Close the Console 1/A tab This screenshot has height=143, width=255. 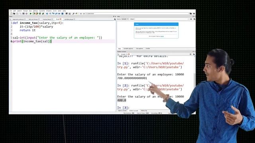[129, 54]
